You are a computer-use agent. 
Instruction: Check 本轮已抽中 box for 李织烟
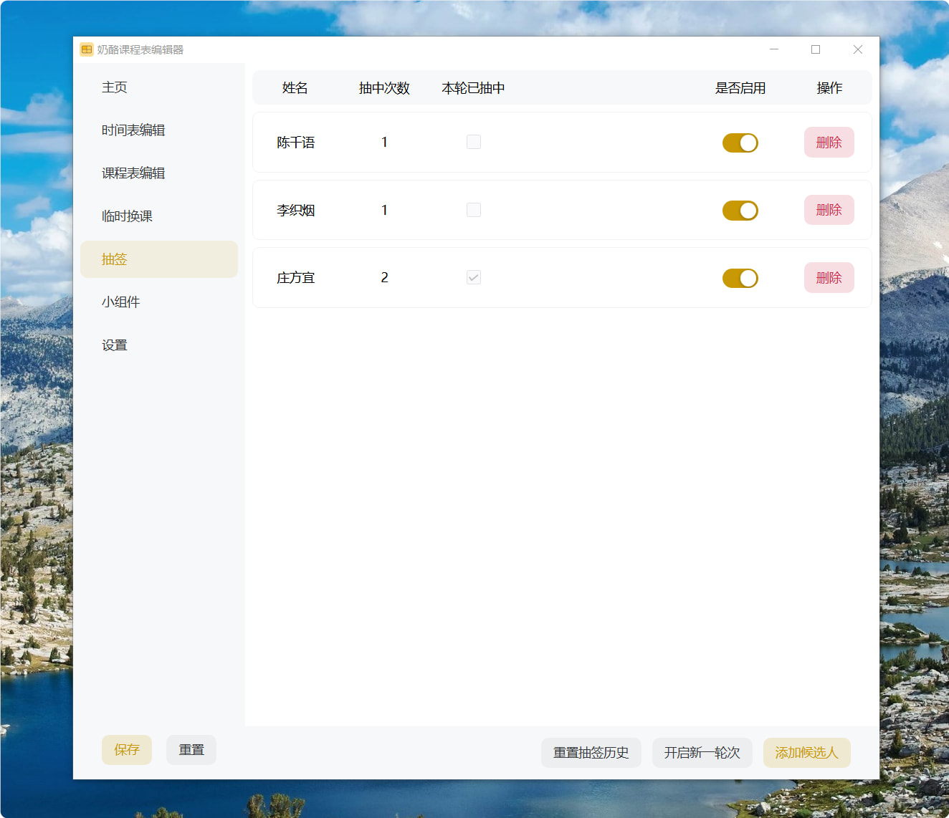pos(474,210)
